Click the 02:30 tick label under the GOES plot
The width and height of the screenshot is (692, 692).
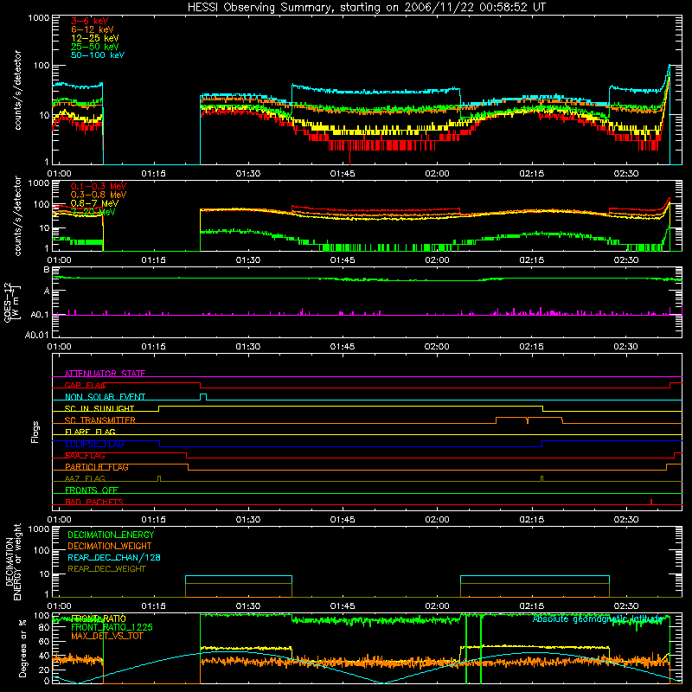click(625, 347)
